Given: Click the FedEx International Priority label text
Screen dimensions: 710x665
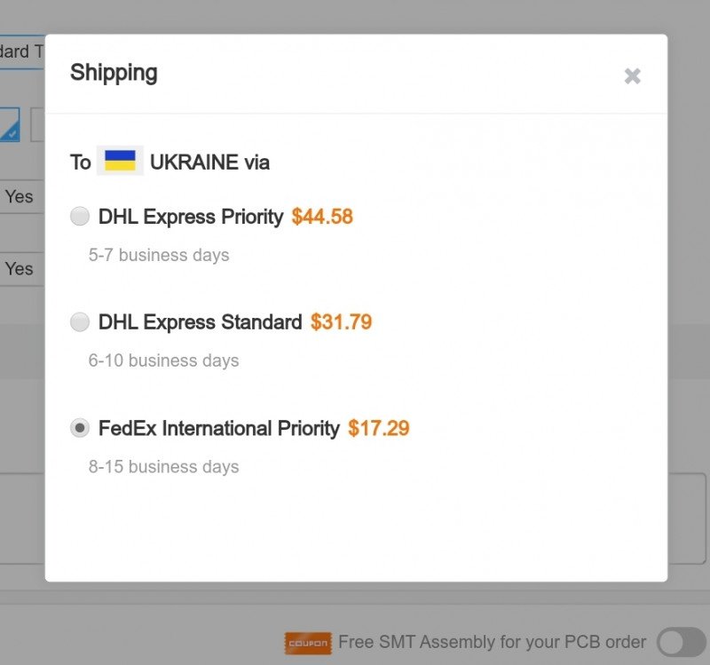Looking at the screenshot, I should point(219,428).
